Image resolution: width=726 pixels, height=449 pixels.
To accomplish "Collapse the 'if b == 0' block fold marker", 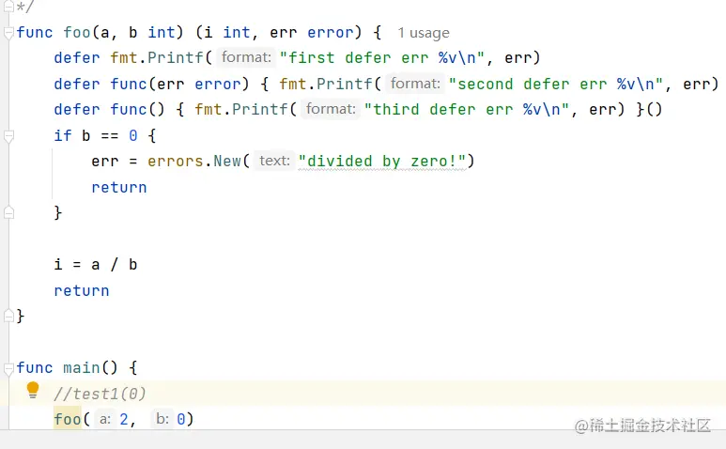I will tap(8, 136).
